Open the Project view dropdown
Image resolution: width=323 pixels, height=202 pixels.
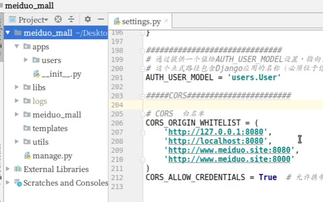pos(33,20)
